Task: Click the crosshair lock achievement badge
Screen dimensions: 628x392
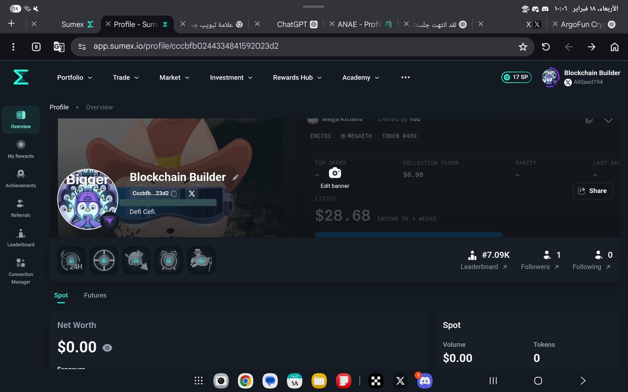Action: tap(104, 260)
